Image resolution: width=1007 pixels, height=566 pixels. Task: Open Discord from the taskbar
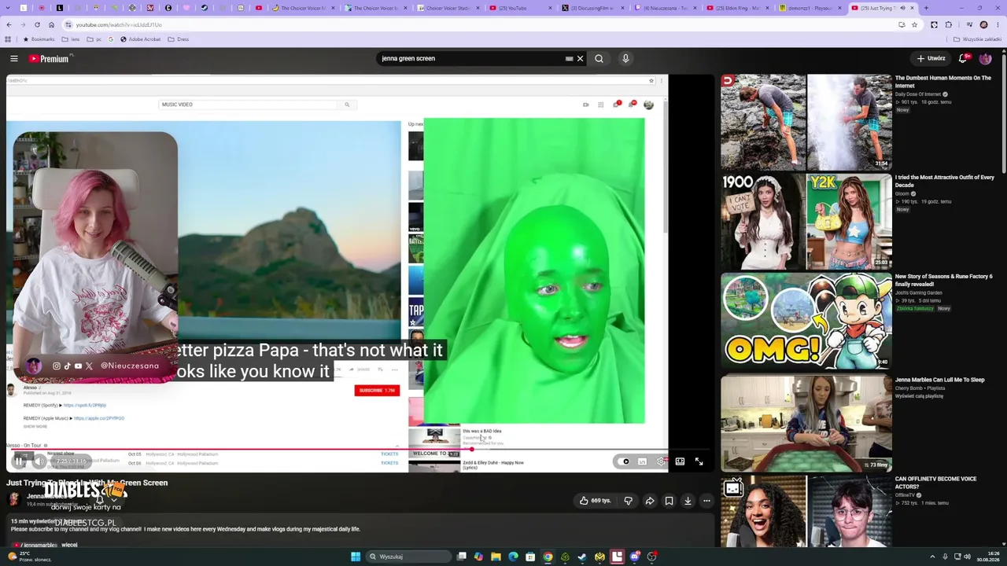point(635,557)
